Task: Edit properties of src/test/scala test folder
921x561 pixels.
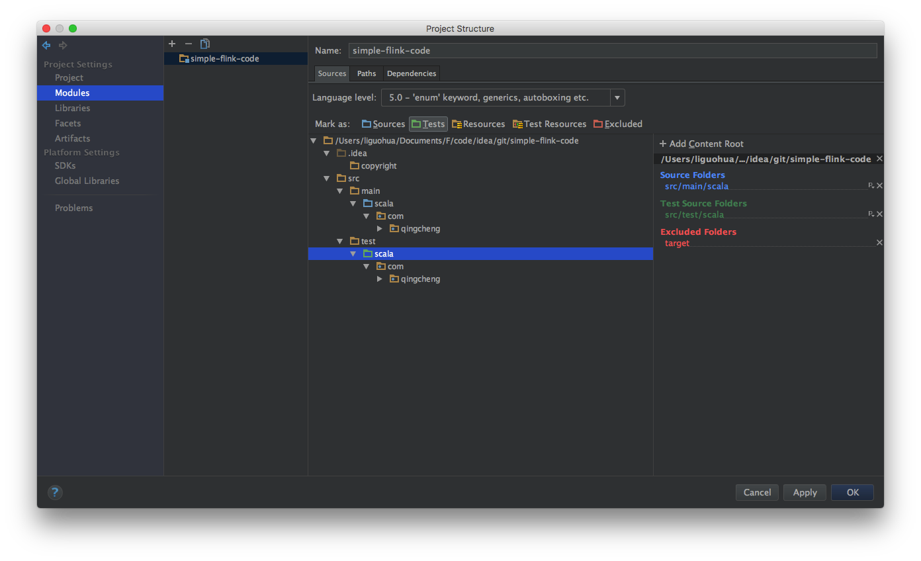Action: point(871,214)
